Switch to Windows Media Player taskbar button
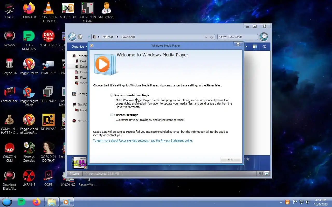The width and height of the screenshot is (332, 207). (67, 202)
